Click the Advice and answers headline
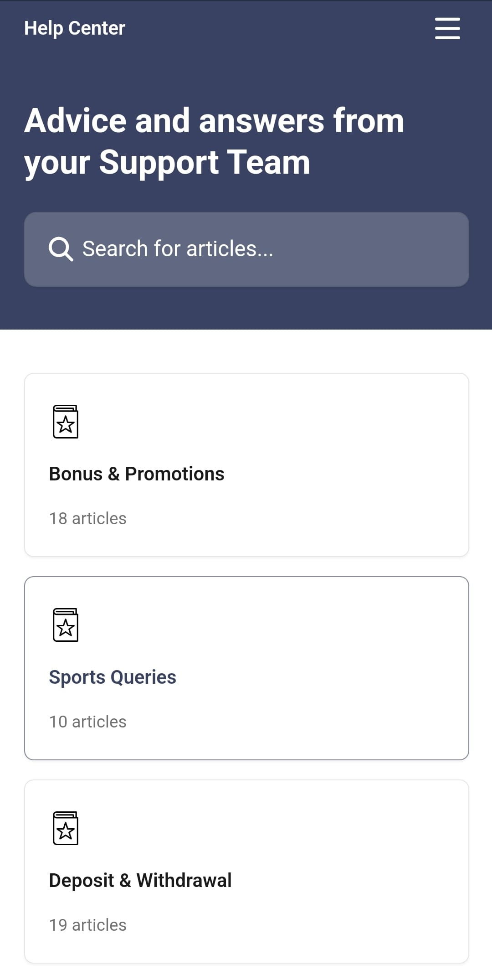The image size is (492, 975). (x=214, y=141)
